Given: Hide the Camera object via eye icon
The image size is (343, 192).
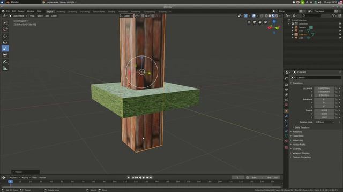Looking at the screenshot, I should point(340,27).
